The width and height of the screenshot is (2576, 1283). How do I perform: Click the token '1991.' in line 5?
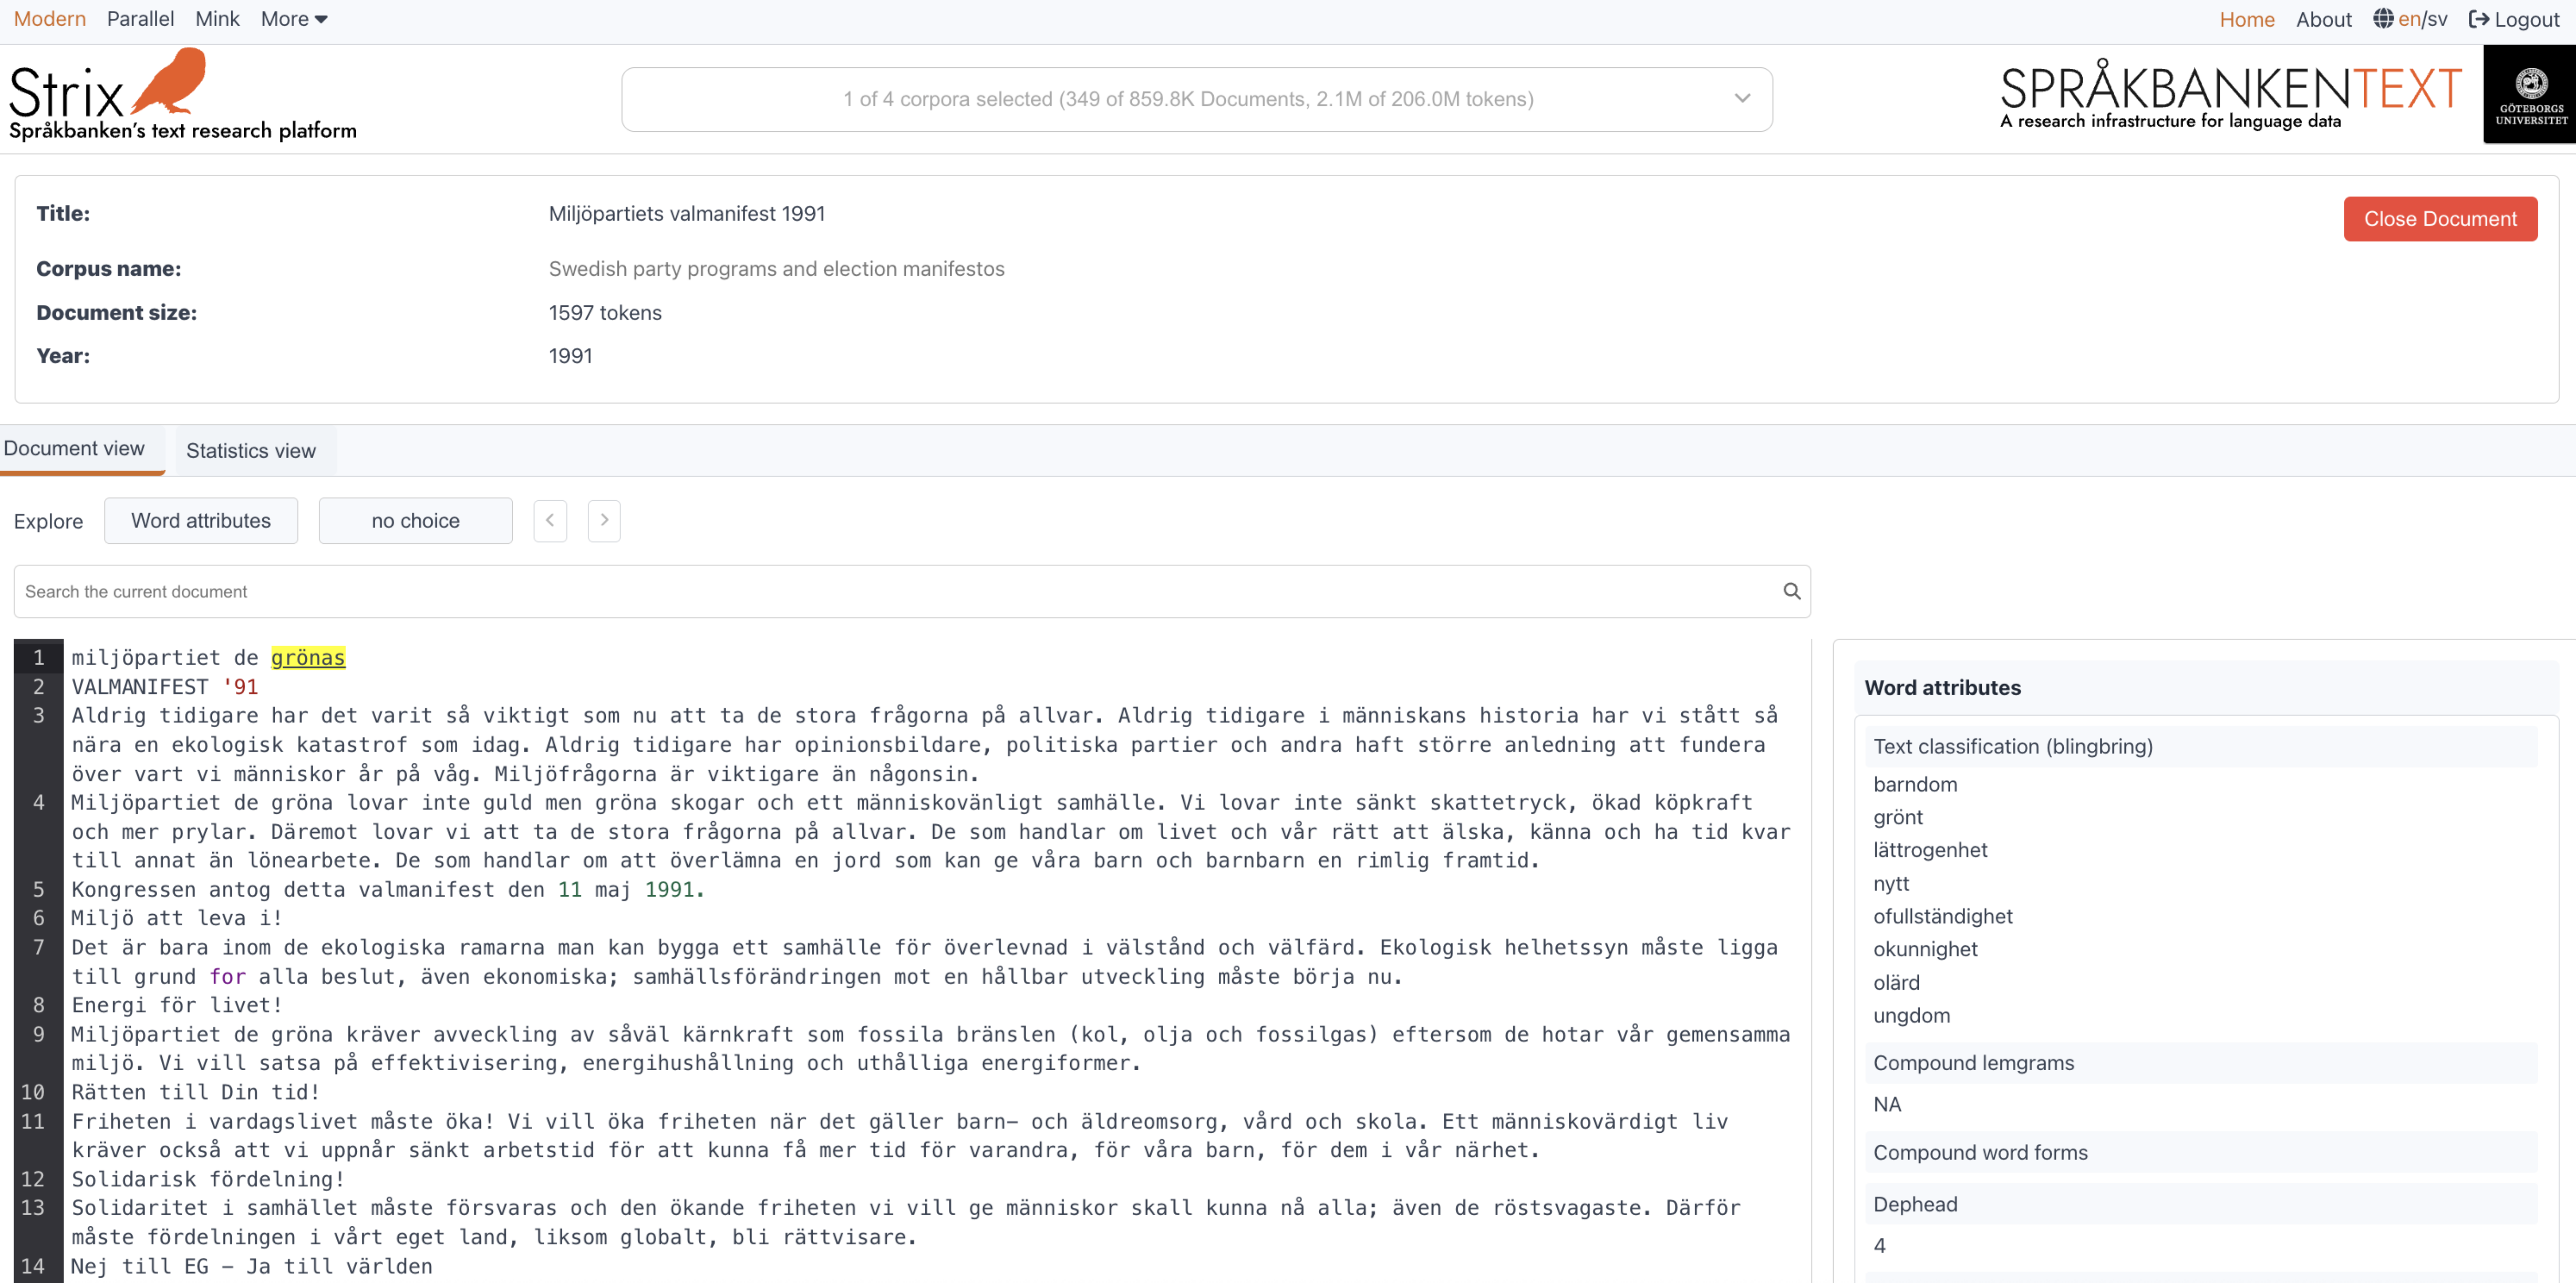(x=675, y=889)
